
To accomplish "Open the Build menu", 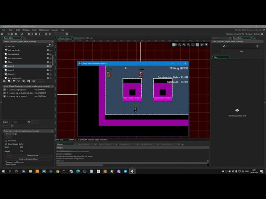I will 17,30.
